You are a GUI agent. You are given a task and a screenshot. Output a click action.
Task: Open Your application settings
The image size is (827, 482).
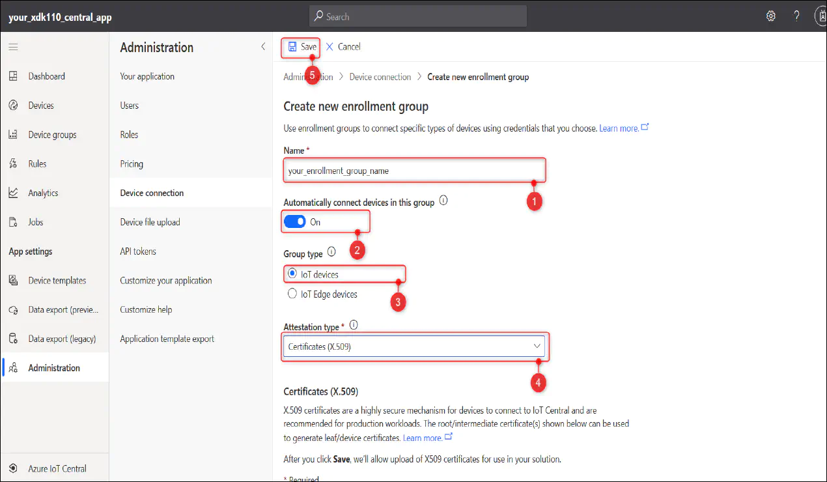coord(147,76)
